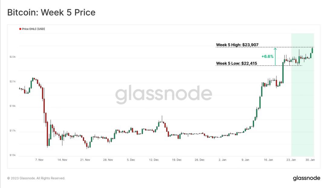This screenshot has height=188, width=327.
Task: Select the Week 5 High: $23,907 label
Action: coord(237,45)
